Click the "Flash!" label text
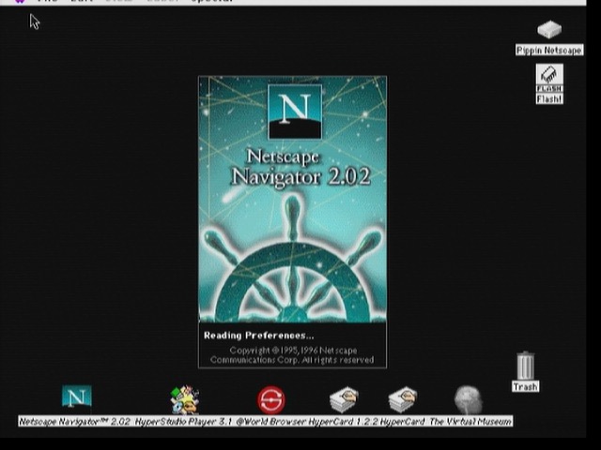 pos(549,98)
